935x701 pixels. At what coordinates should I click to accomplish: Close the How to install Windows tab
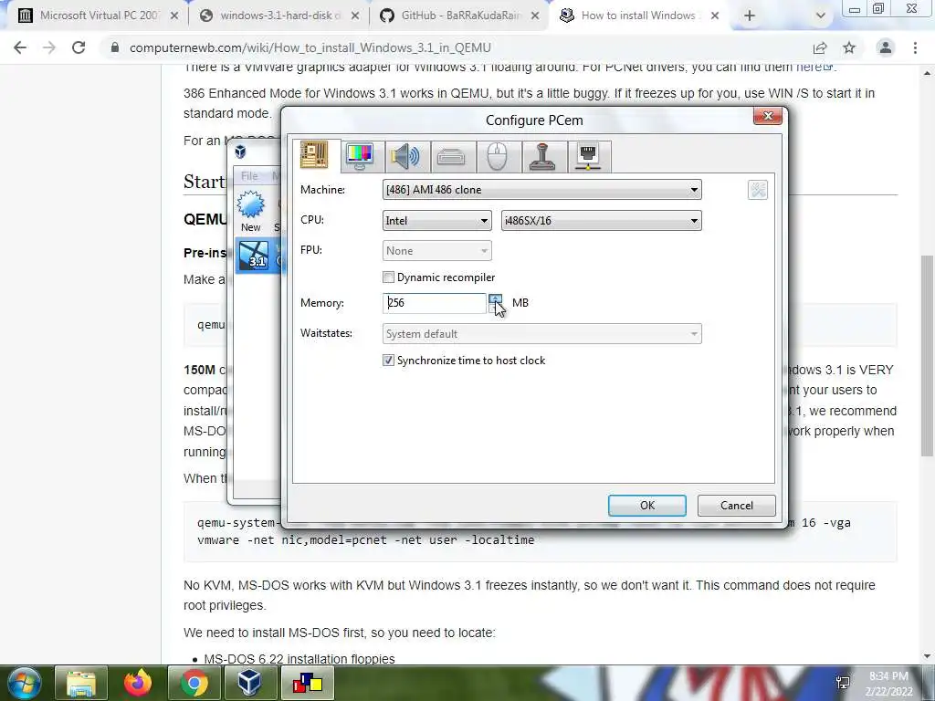(715, 16)
